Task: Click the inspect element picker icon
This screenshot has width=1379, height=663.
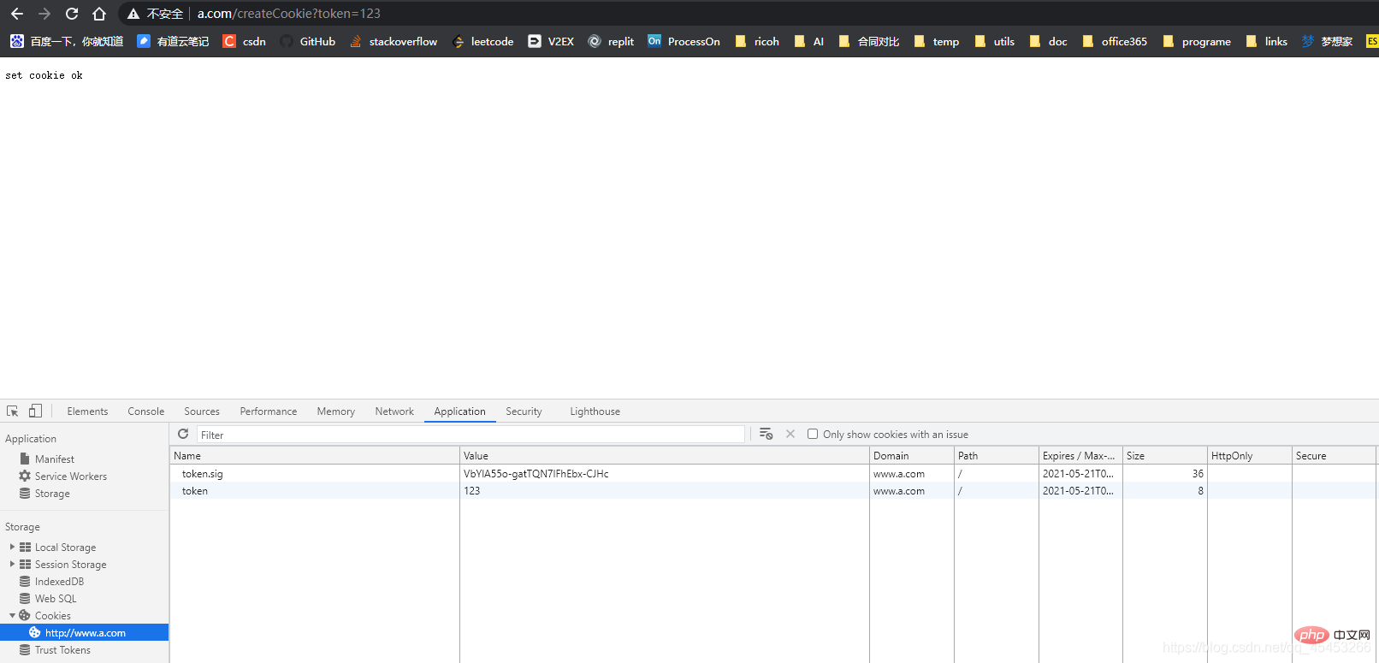Action: tap(13, 411)
